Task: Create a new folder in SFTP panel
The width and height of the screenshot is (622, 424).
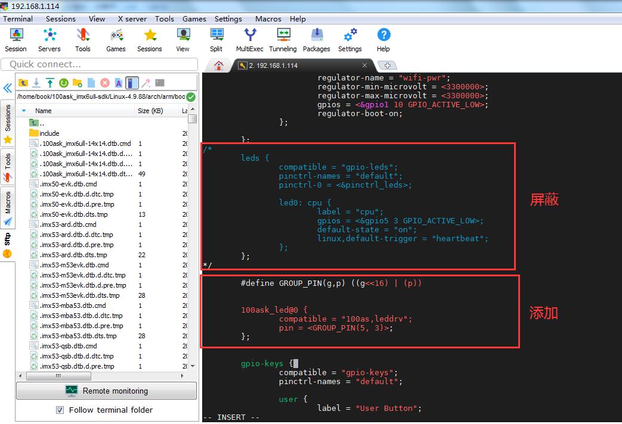Action: click(78, 83)
